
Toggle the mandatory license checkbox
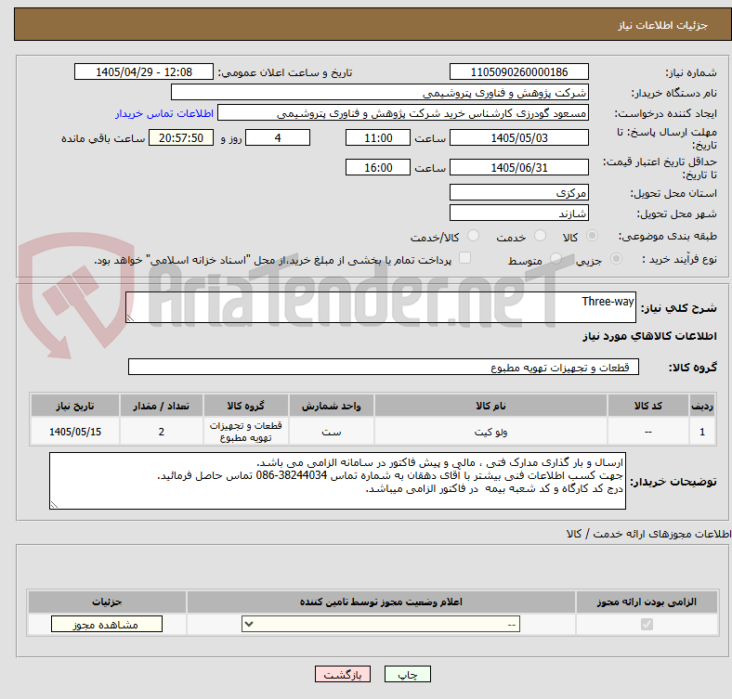(x=647, y=625)
